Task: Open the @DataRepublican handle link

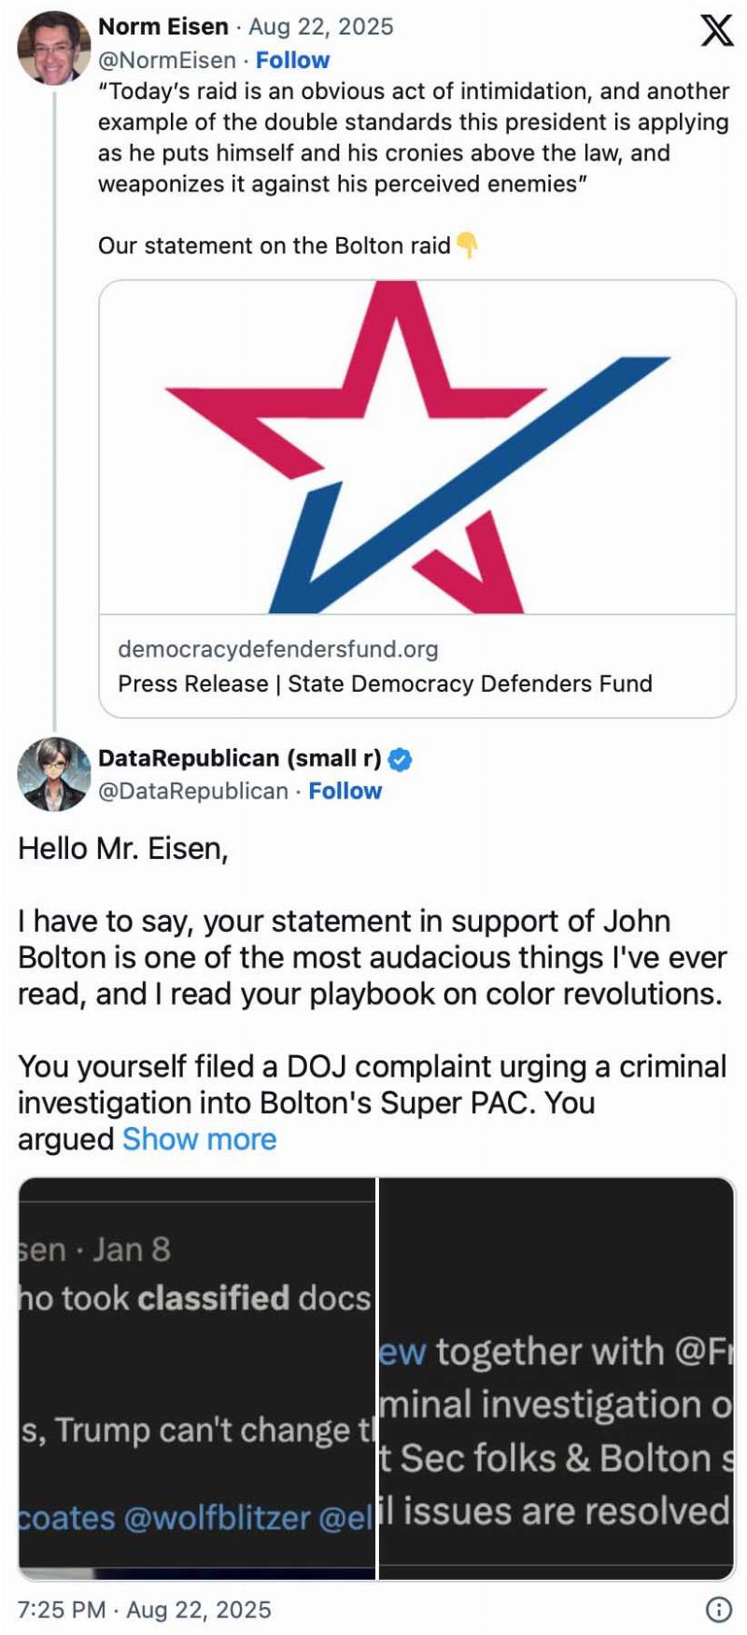Action: 193,791
